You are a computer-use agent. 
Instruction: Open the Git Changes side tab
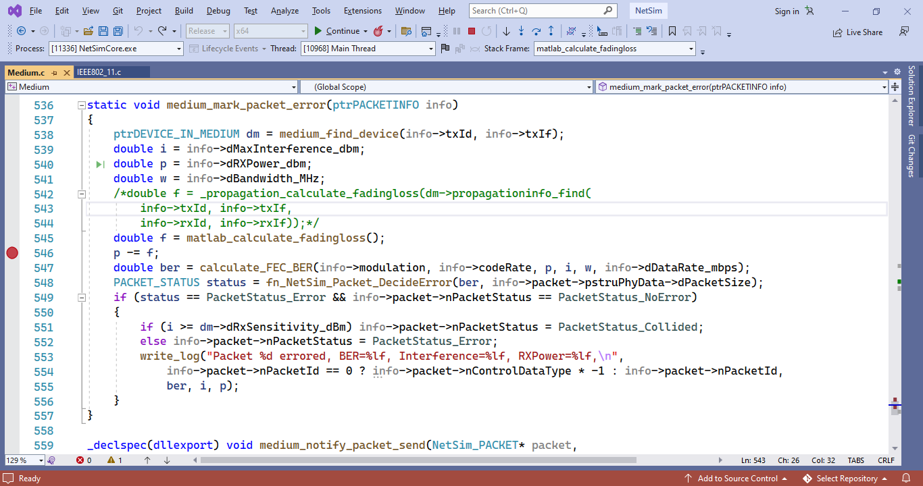coord(911,156)
